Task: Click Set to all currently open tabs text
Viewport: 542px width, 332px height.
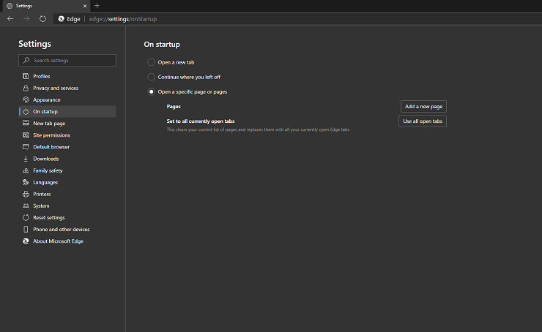Action: pyautogui.click(x=201, y=121)
